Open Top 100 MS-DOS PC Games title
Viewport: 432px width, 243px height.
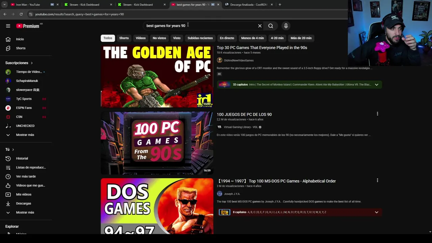coord(276,181)
